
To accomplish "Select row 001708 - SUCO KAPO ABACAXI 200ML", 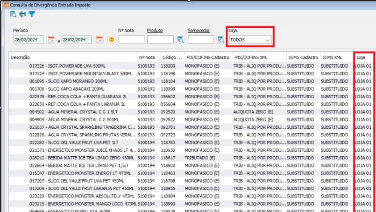I will click(x=191, y=89).
